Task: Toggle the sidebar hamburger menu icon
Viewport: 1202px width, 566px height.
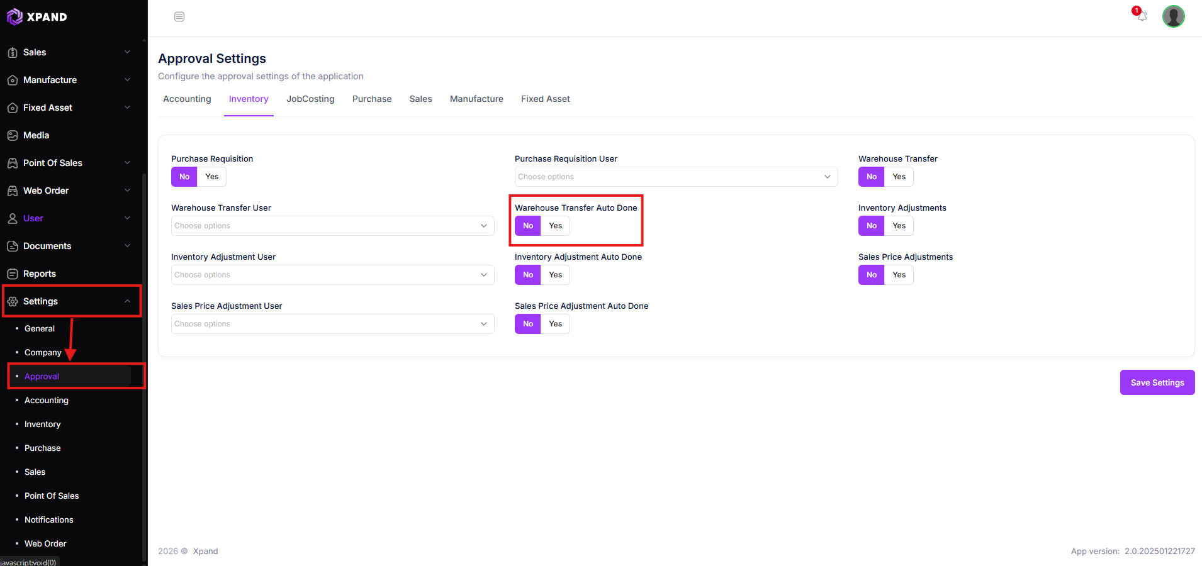Action: (179, 17)
